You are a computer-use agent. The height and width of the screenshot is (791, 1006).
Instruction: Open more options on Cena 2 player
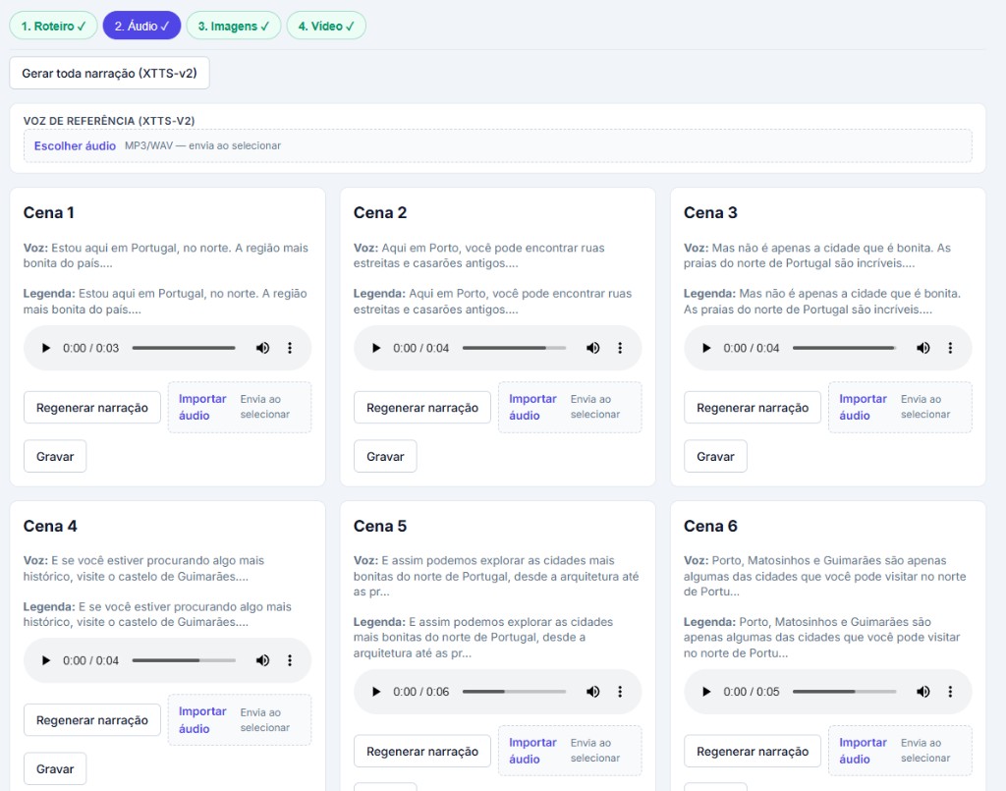click(x=620, y=348)
